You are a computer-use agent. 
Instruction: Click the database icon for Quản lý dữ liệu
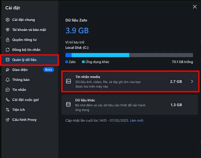coord(8,60)
